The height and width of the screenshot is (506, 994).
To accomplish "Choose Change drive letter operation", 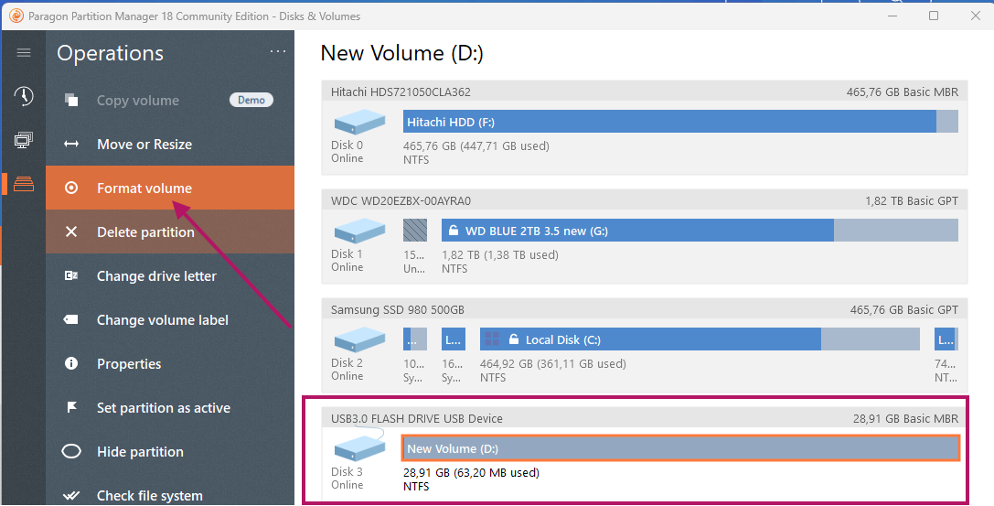I will [170, 275].
